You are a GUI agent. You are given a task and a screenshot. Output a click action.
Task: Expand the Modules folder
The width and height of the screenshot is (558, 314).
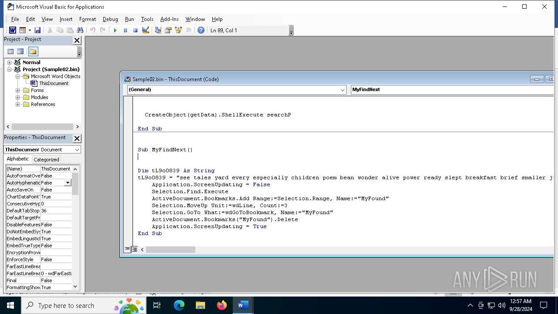(x=18, y=97)
